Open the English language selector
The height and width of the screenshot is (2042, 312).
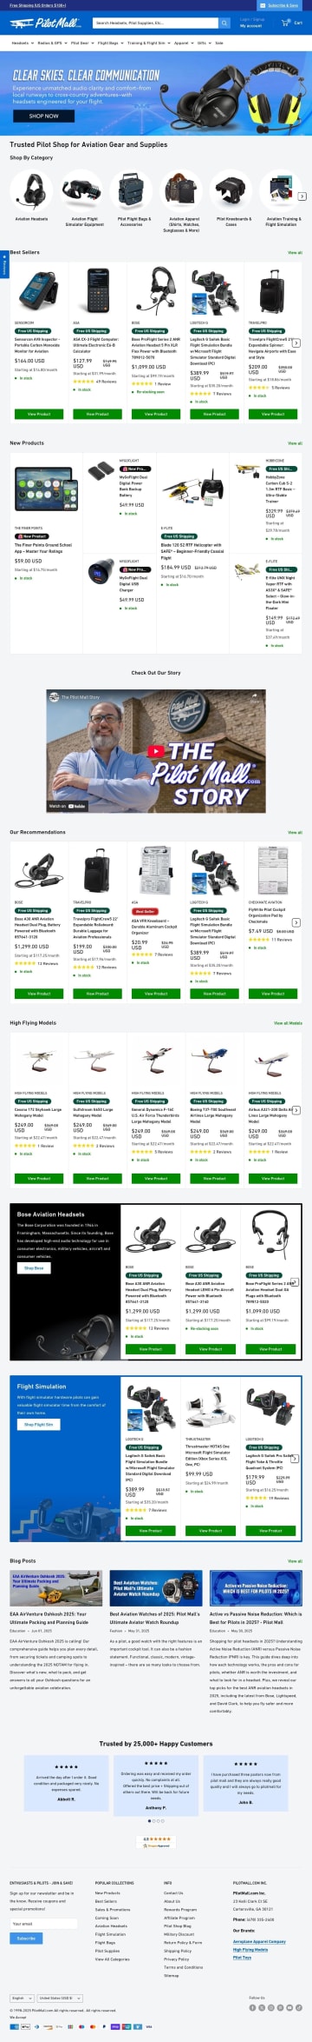pyautogui.click(x=23, y=1998)
